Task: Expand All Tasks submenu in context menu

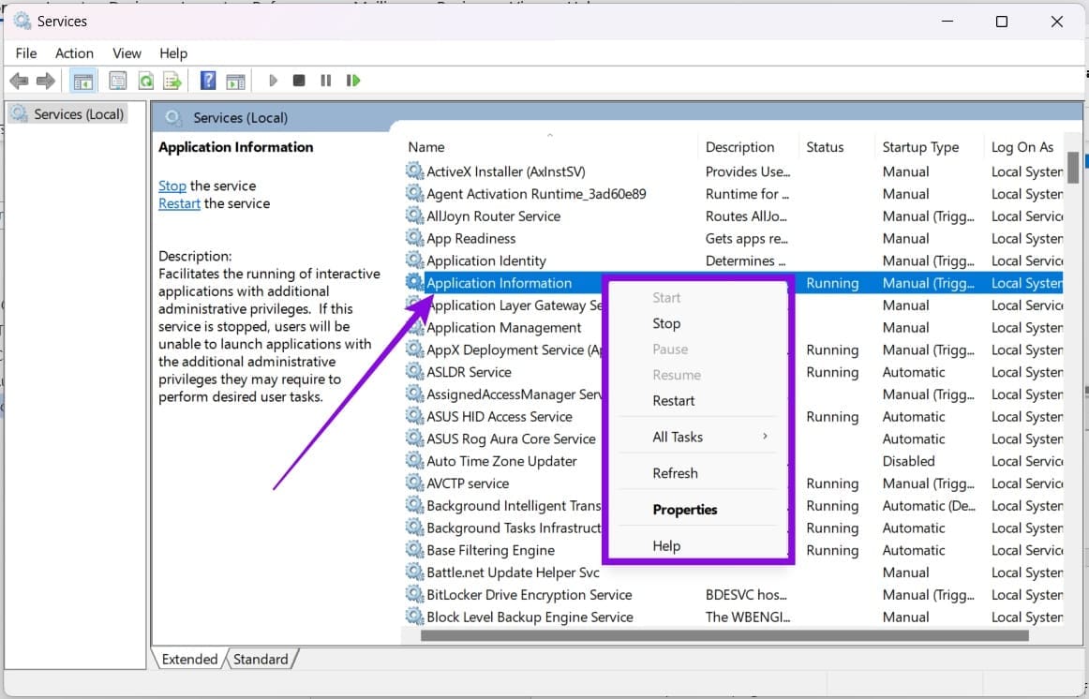Action: tap(698, 437)
